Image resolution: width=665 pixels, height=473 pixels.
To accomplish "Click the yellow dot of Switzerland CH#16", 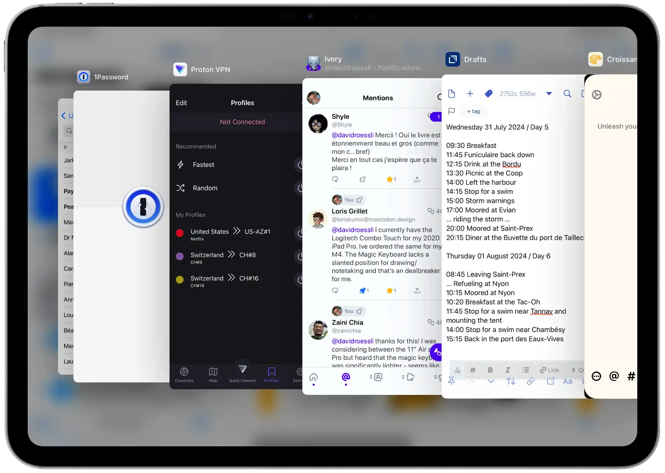I will tap(180, 280).
